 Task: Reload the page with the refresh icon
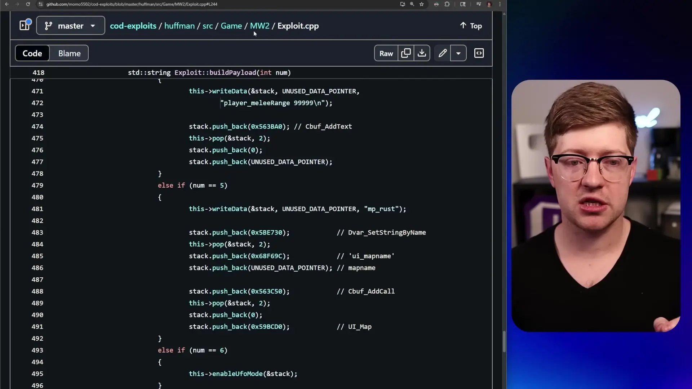click(28, 4)
